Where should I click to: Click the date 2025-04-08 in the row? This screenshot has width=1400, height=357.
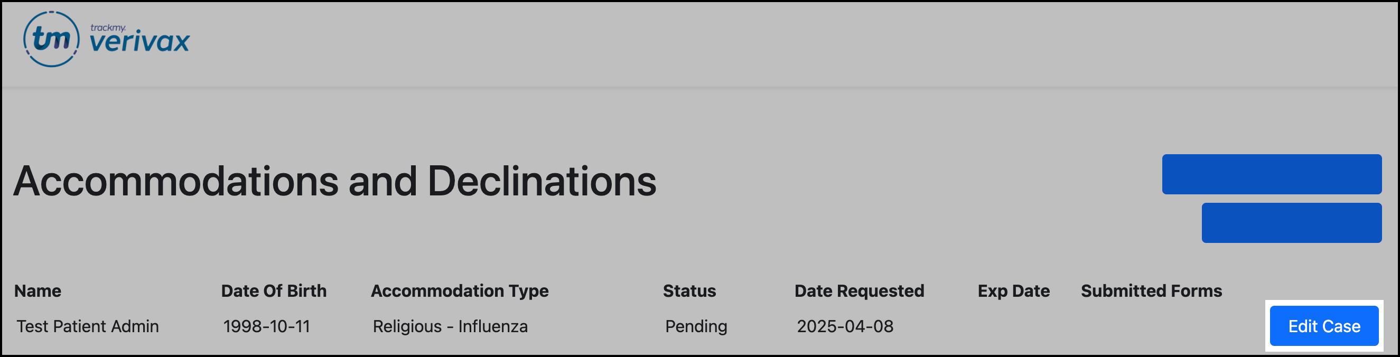(x=845, y=326)
